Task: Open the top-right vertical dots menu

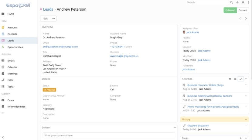Action: click(x=248, y=2)
